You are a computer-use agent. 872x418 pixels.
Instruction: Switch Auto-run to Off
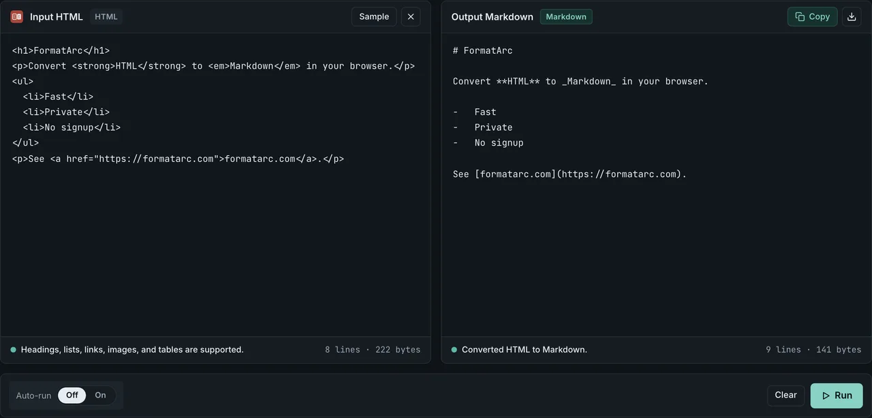click(72, 395)
